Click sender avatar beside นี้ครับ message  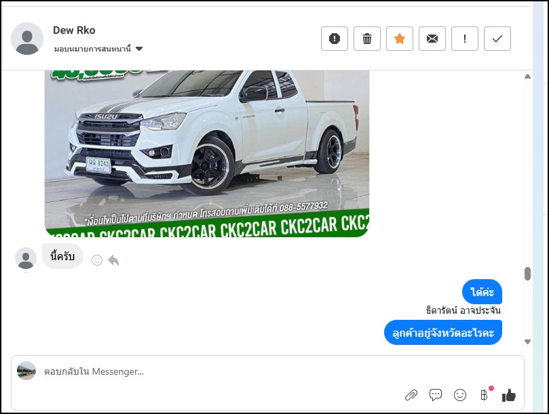tap(26, 258)
